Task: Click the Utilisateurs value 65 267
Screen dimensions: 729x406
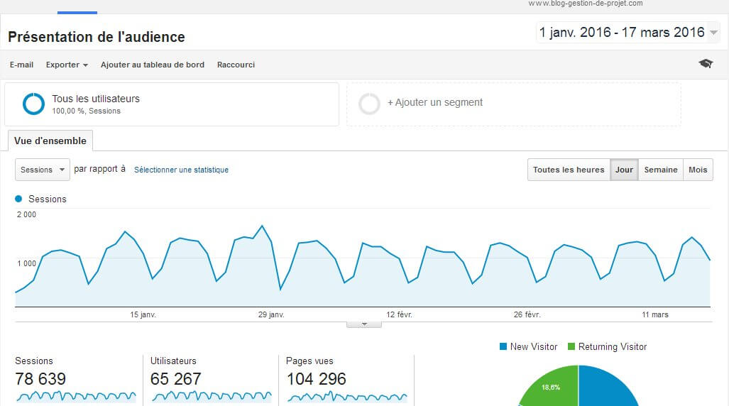Action: coord(176,379)
